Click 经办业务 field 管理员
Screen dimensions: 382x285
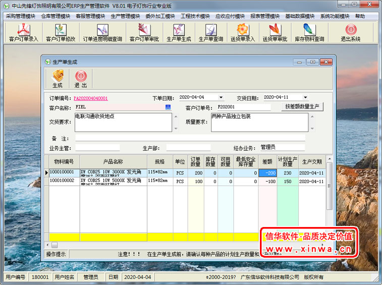tap(283, 147)
